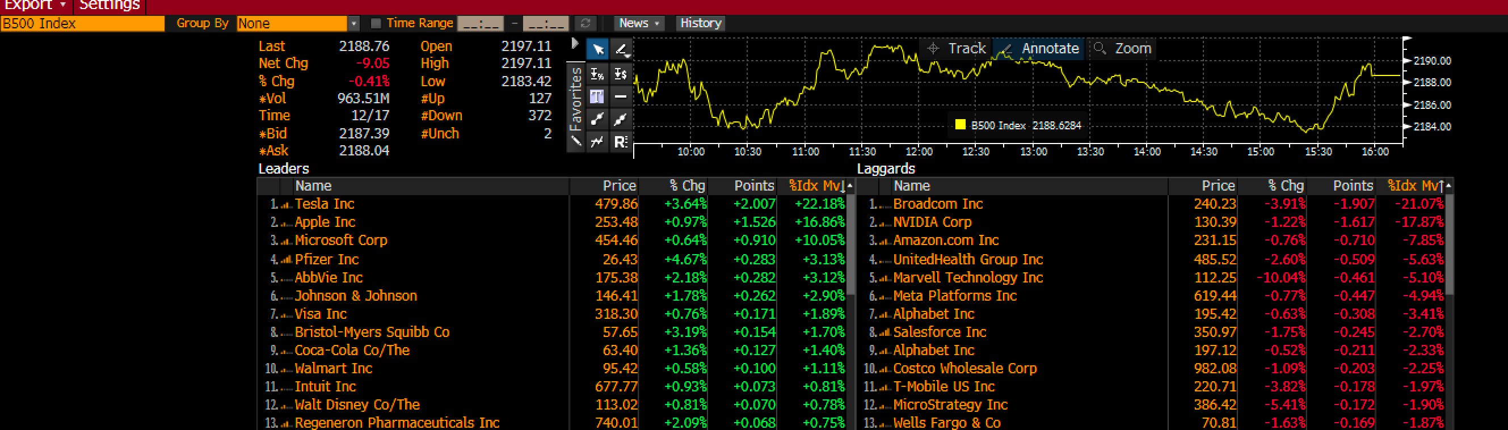The width and height of the screenshot is (1508, 430).
Task: Click the B500 Index ticker input field
Action: [x=82, y=23]
